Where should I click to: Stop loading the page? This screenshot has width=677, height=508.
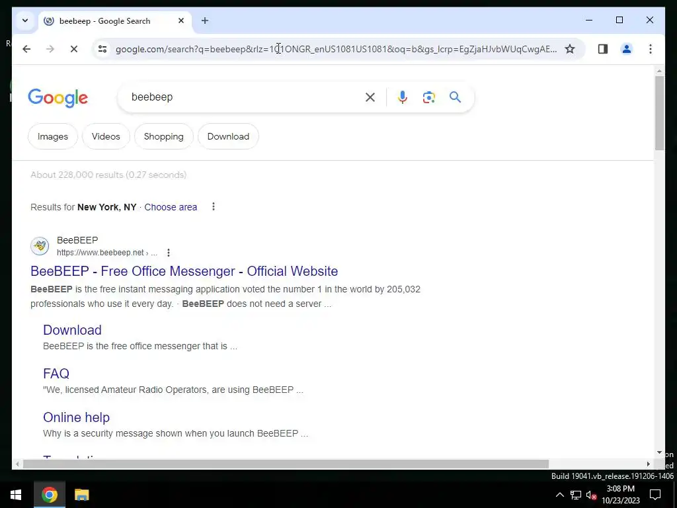coord(74,49)
